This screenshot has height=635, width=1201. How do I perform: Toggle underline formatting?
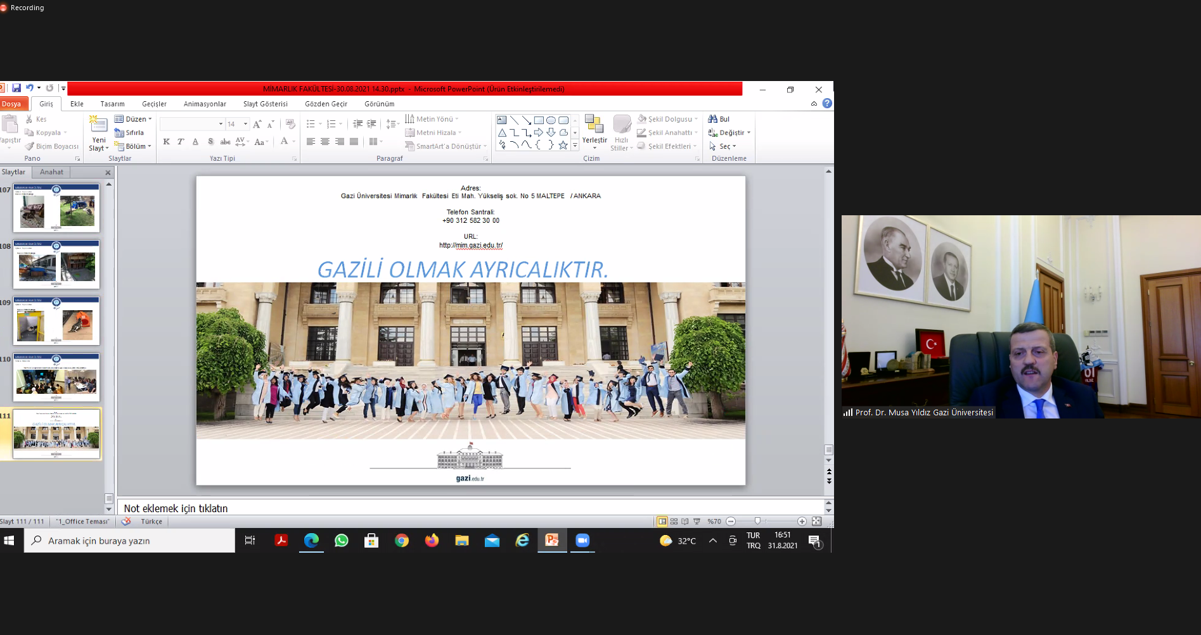195,142
